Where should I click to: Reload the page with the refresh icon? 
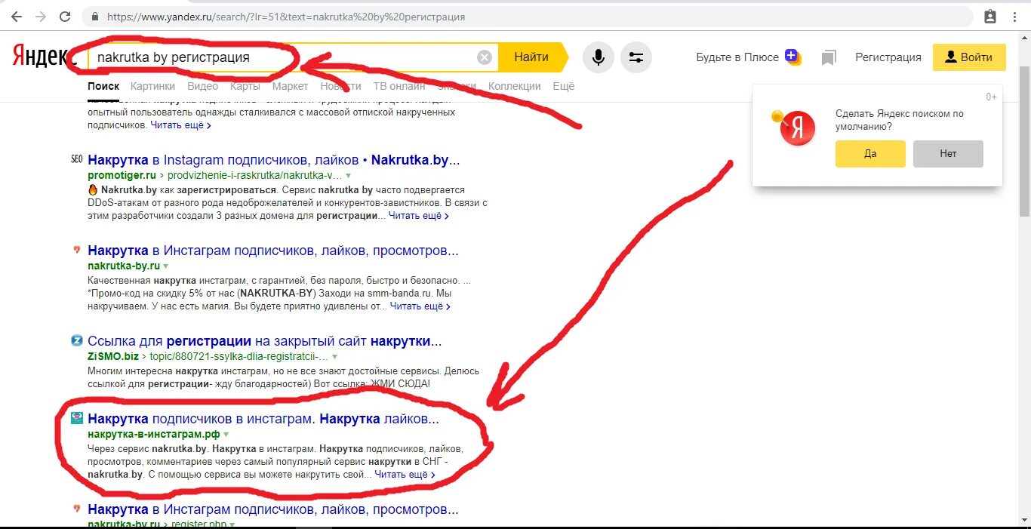coord(65,16)
